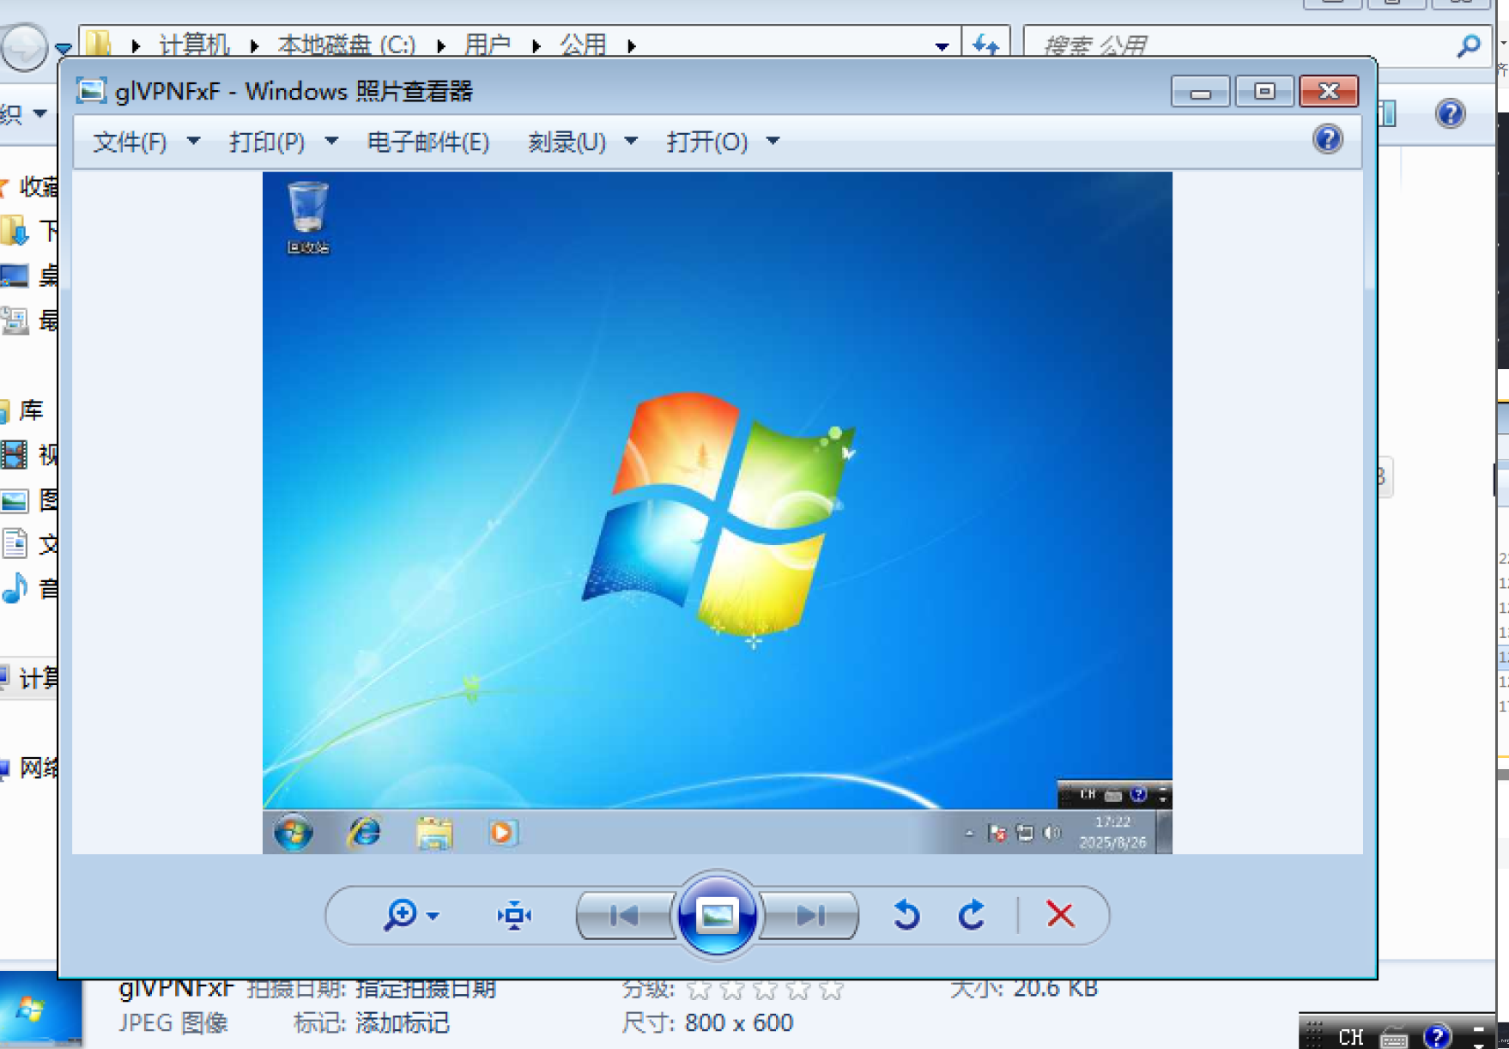Open the Explorer recent pages dropdown

point(63,47)
